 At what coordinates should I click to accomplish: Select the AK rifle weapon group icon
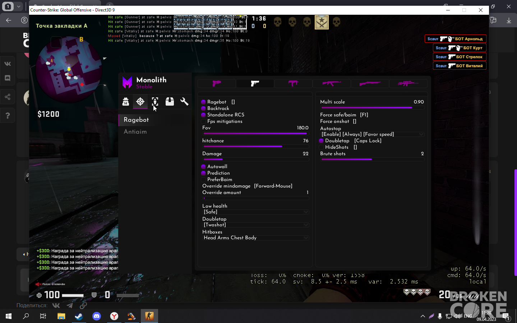(x=332, y=83)
